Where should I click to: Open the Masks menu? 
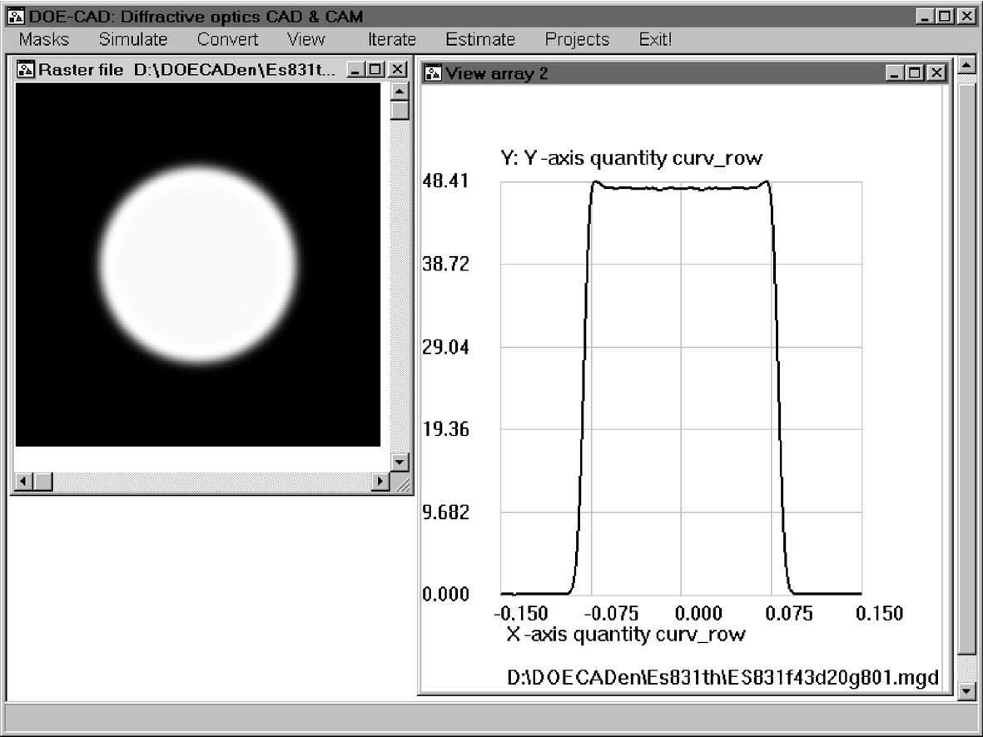point(44,39)
